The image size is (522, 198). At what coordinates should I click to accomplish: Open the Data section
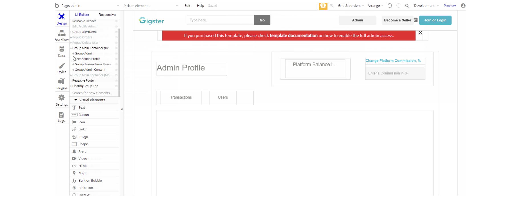pyautogui.click(x=62, y=52)
